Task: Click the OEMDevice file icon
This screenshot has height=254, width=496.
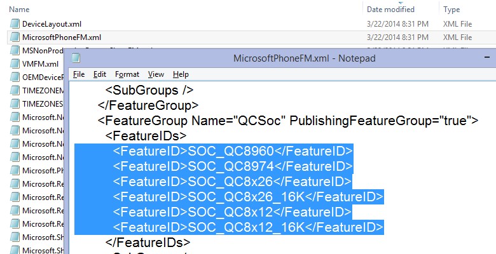Action: click(15, 77)
